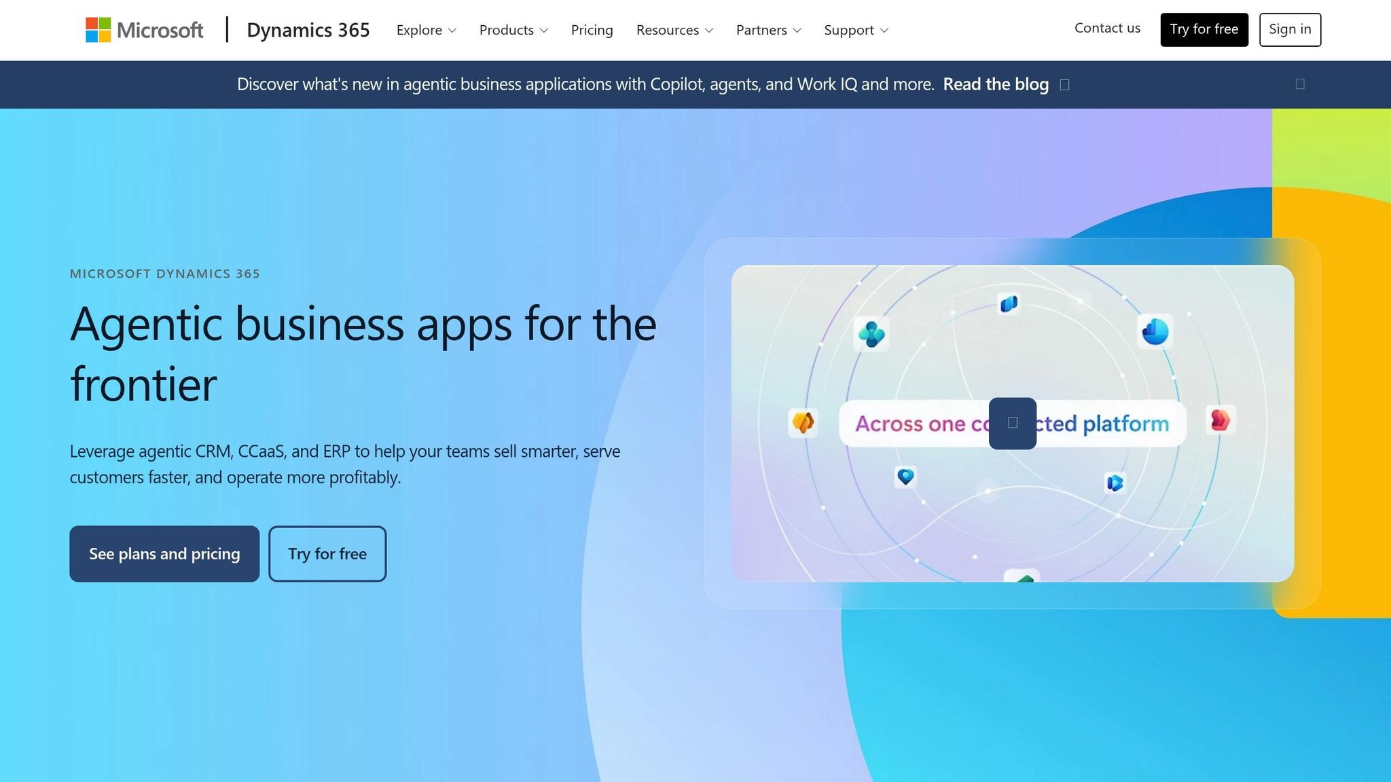Toggle playback with the video's center button

[x=1012, y=423]
